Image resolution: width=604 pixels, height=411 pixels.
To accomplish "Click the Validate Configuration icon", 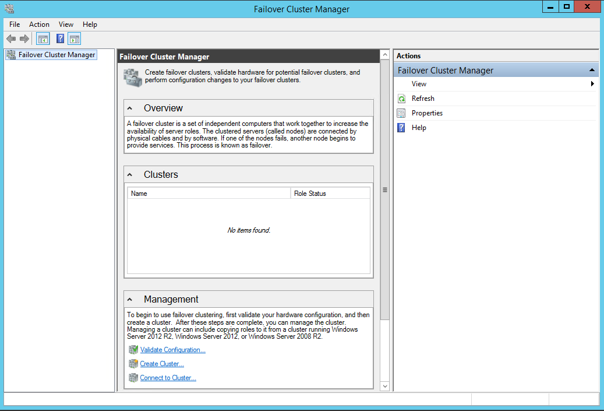I will pyautogui.click(x=133, y=350).
